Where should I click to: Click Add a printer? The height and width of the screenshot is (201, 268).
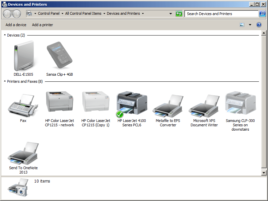coord(42,25)
